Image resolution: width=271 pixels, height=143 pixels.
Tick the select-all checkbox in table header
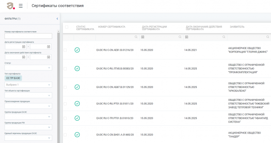pyautogui.click(x=67, y=27)
